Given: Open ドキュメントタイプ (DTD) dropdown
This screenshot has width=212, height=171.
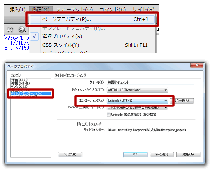Looking at the screenshot, I should point(137,90).
